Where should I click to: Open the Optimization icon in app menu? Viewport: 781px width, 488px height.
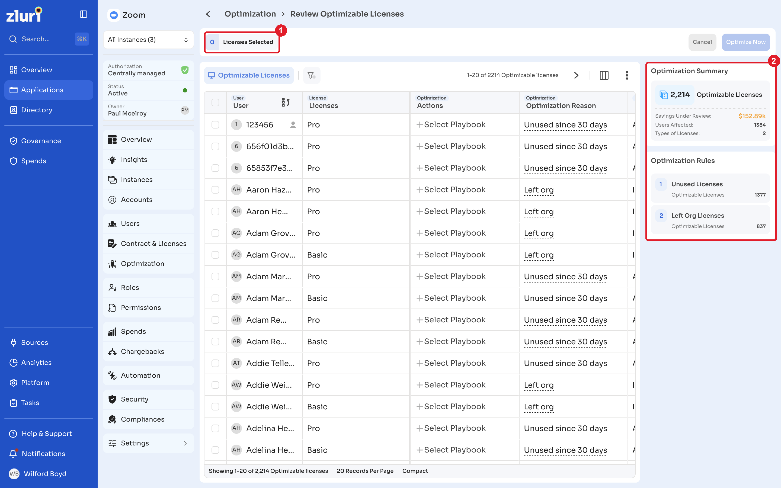pos(112,263)
